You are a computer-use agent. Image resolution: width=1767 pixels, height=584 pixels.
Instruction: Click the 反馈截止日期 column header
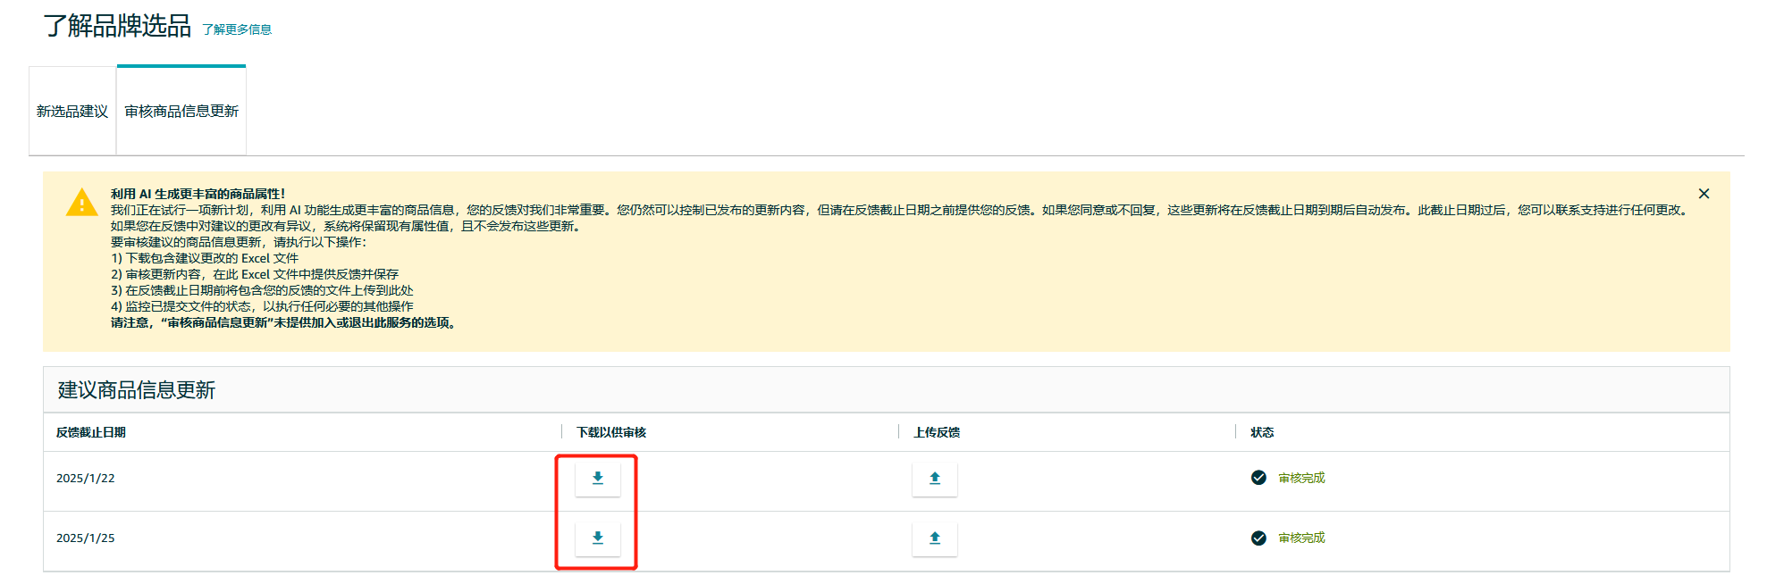pos(91,432)
